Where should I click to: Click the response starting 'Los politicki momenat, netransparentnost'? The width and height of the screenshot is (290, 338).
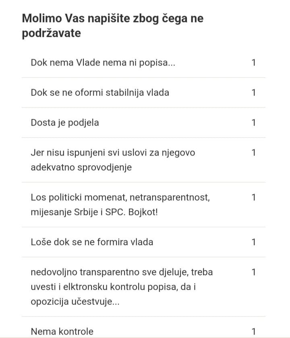coord(120,197)
